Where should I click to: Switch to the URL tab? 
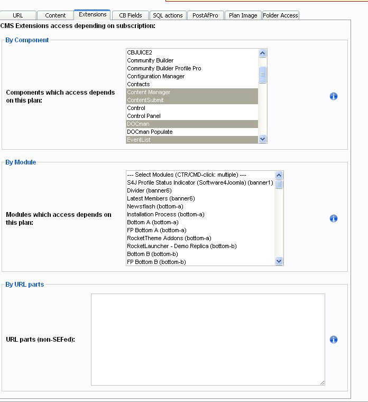[18, 15]
